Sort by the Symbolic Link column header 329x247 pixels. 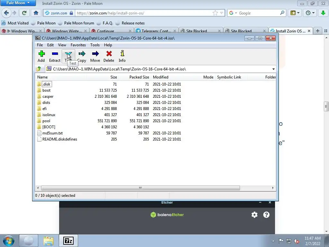[x=231, y=77]
